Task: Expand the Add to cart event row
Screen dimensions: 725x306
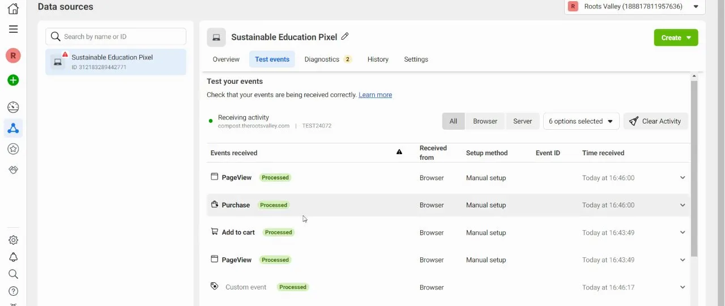Action: (683, 232)
